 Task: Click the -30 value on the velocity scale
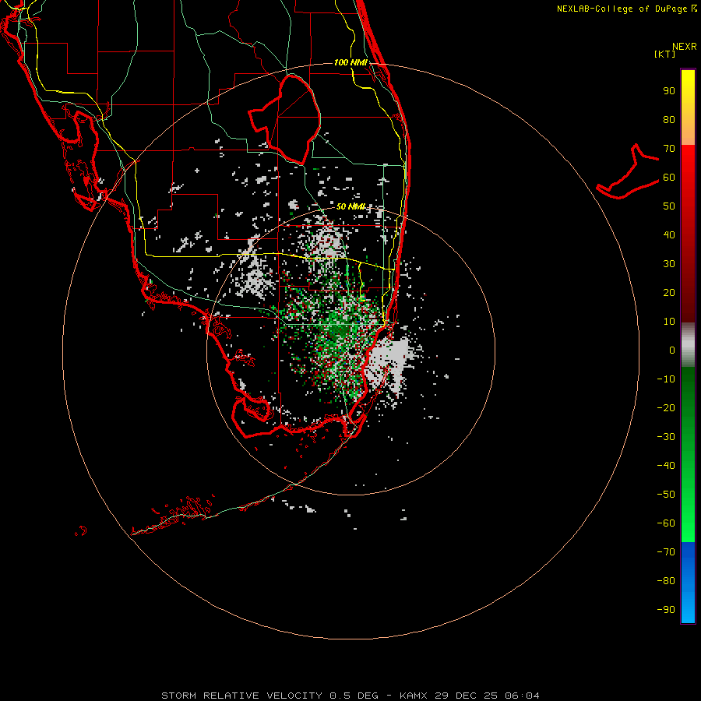pos(666,437)
